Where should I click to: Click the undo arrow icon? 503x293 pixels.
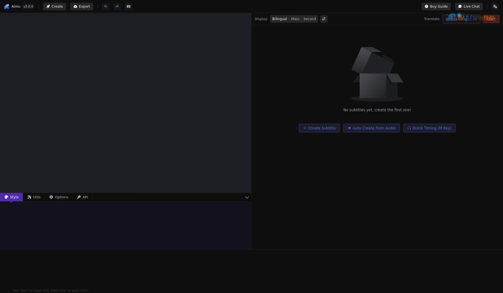(105, 6)
